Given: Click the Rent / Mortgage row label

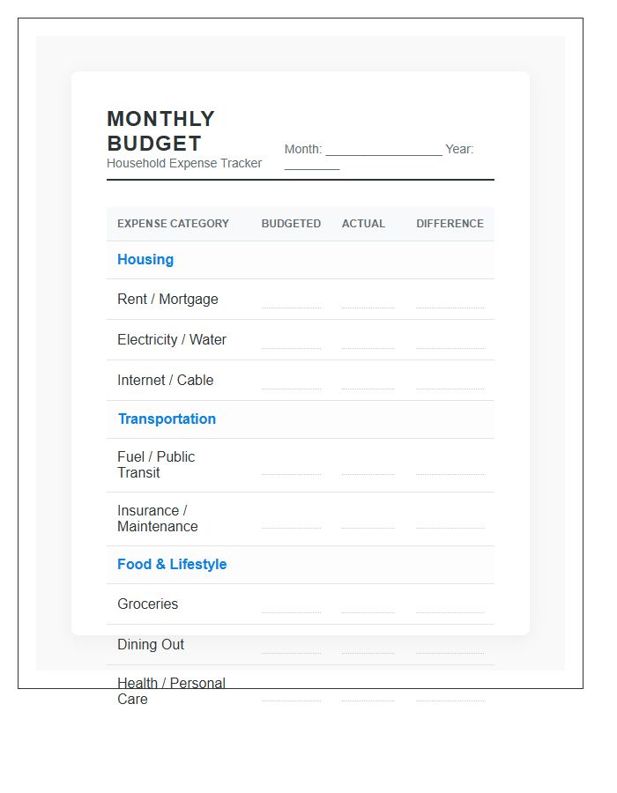Looking at the screenshot, I should pos(167,299).
